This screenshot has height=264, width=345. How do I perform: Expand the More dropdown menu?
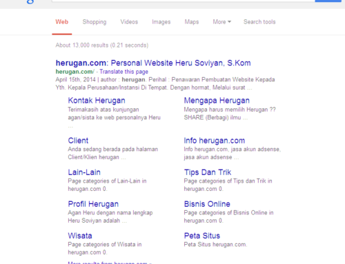(x=221, y=22)
